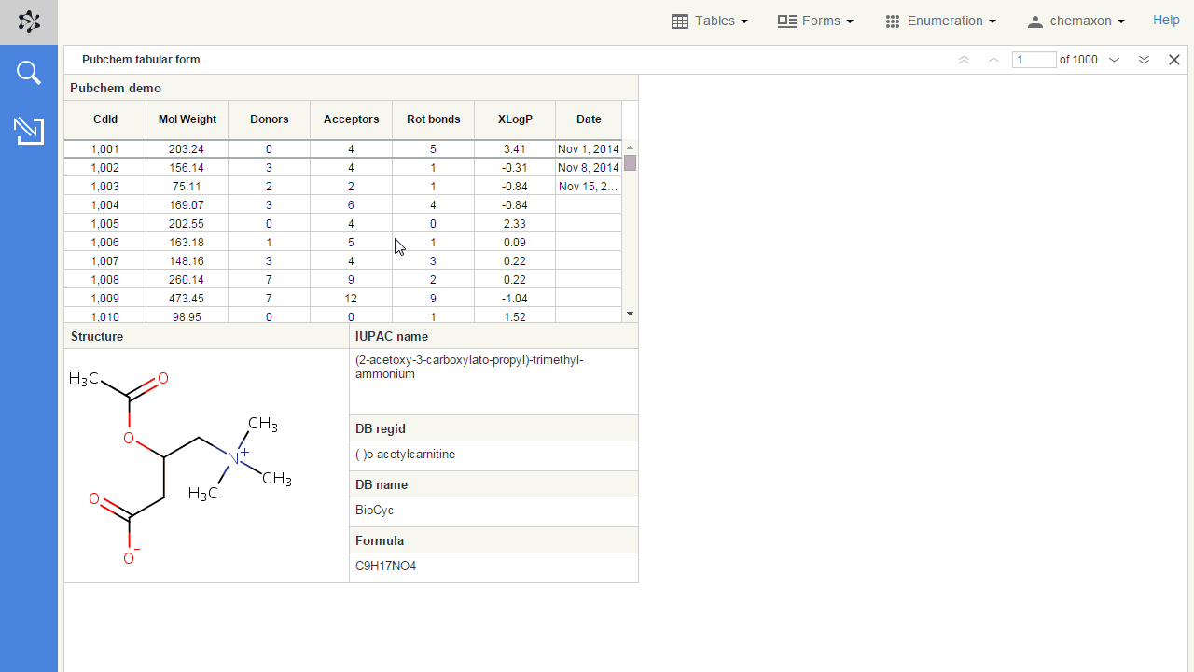Click the user avatar icon next to chemaxon
Viewport: 1194px width, 672px height.
1034,21
